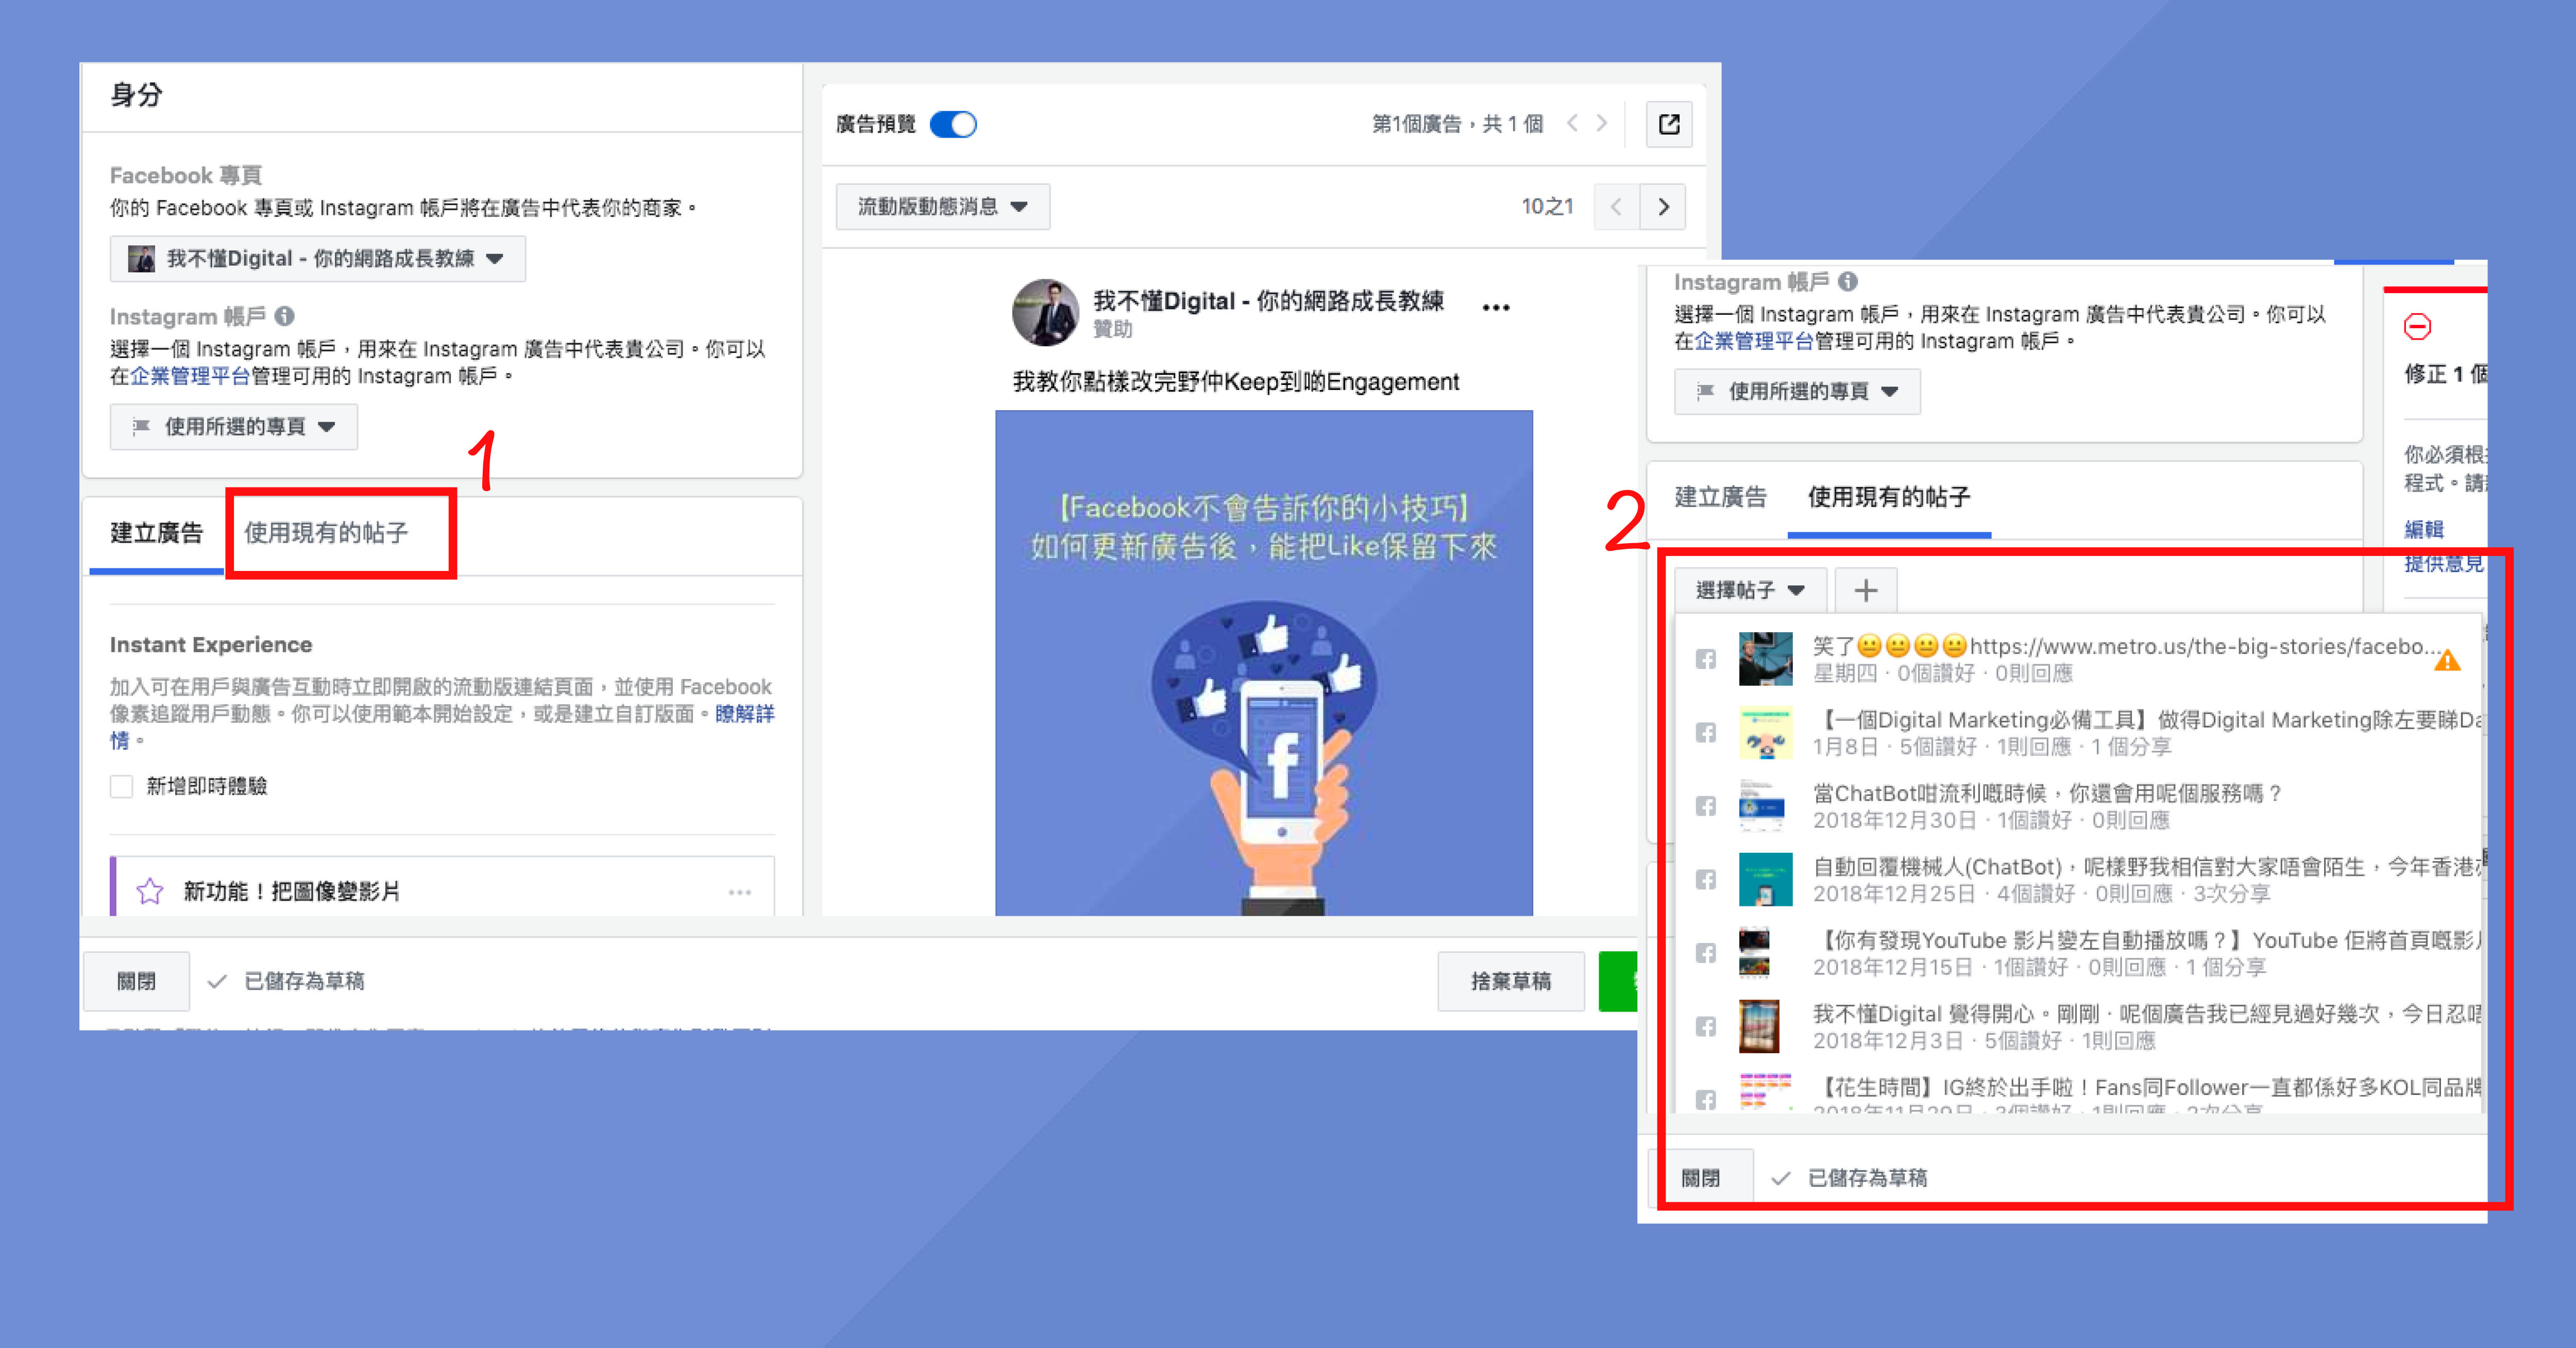This screenshot has width=2576, height=1348.
Task: Click the thumbnail of the 當ChatBot post
Action: pyautogui.click(x=1762, y=806)
